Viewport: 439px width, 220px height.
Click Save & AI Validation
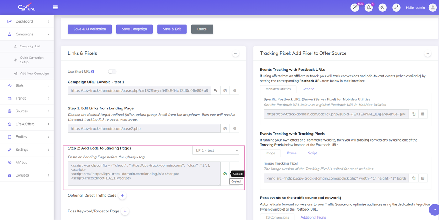(90, 29)
